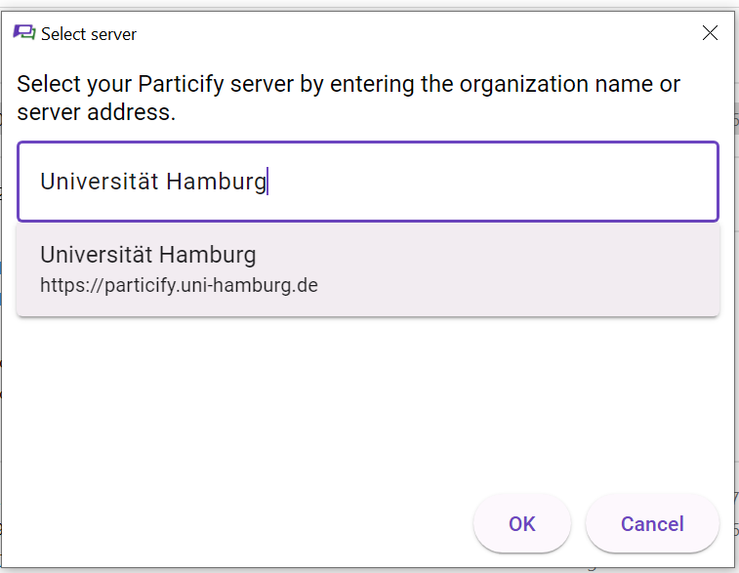Close the Select server dialog with X

[710, 33]
